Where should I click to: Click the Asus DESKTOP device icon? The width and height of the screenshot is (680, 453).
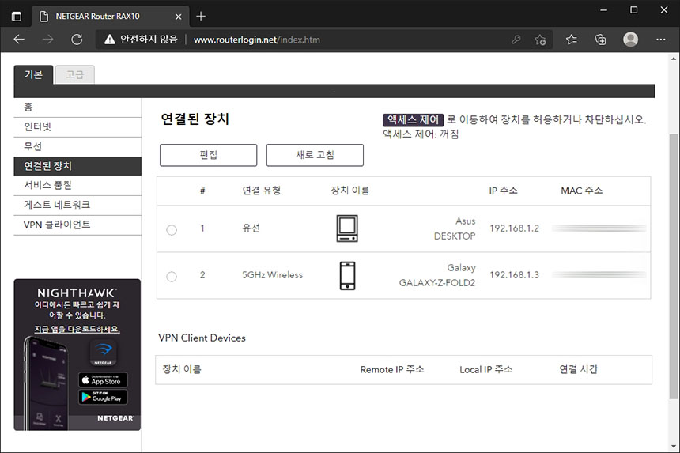click(347, 228)
